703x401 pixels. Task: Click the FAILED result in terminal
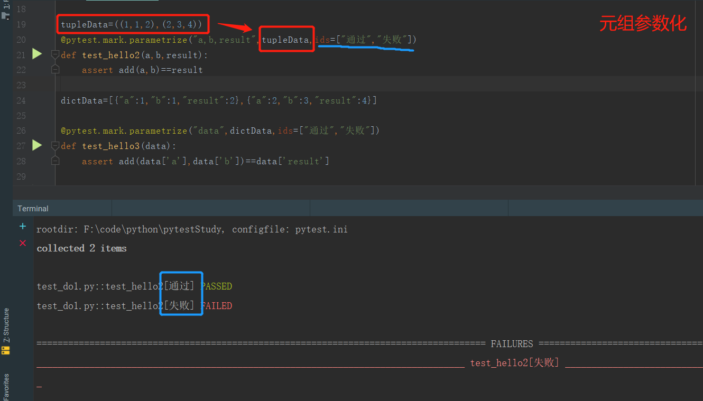tap(216, 306)
